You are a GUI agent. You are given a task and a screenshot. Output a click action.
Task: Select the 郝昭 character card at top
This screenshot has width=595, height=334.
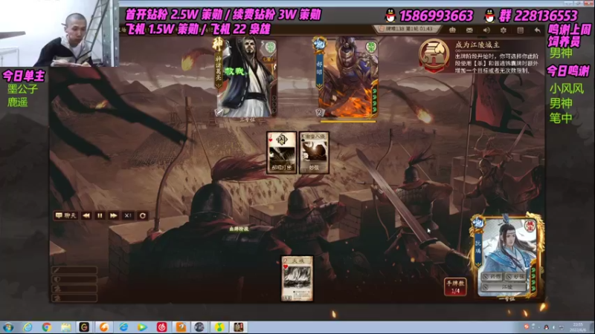(347, 77)
